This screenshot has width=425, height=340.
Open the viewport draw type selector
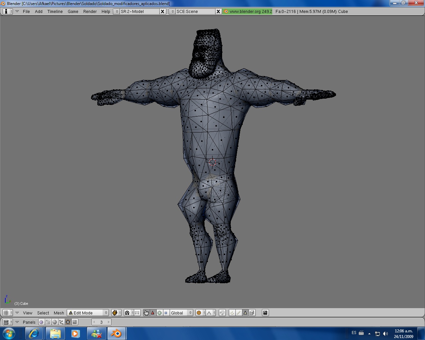click(x=116, y=313)
